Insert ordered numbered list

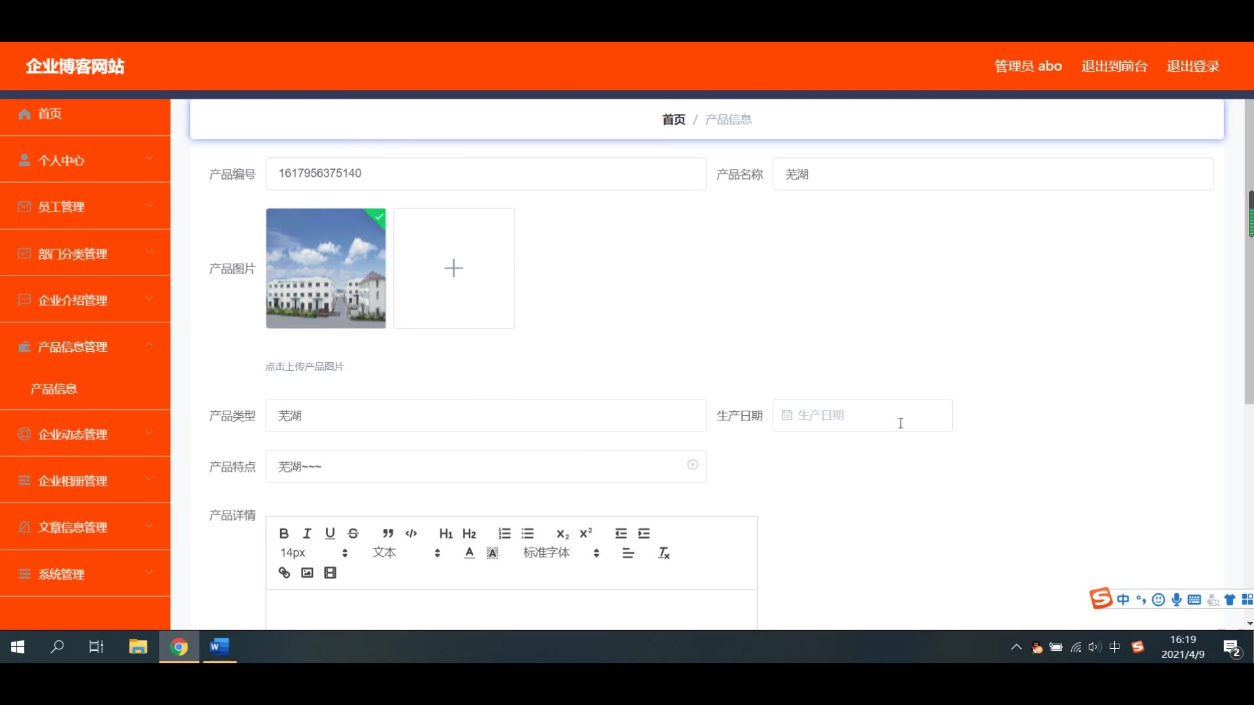tap(504, 533)
